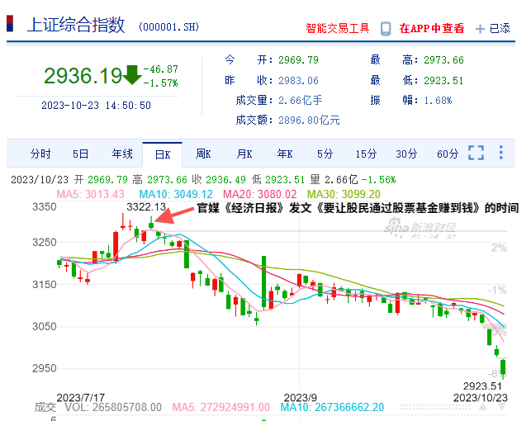Click the 3350 y-axis price label

(x=44, y=206)
